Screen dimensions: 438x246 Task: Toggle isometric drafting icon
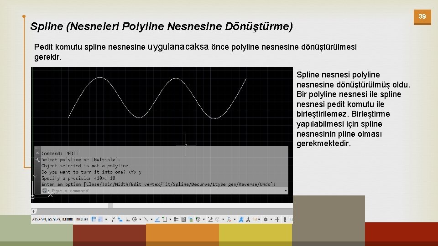(x=146, y=220)
